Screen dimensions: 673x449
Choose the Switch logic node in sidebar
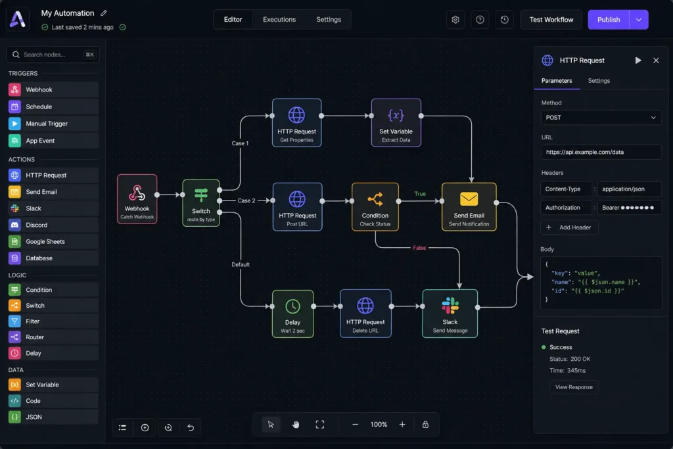coord(53,306)
